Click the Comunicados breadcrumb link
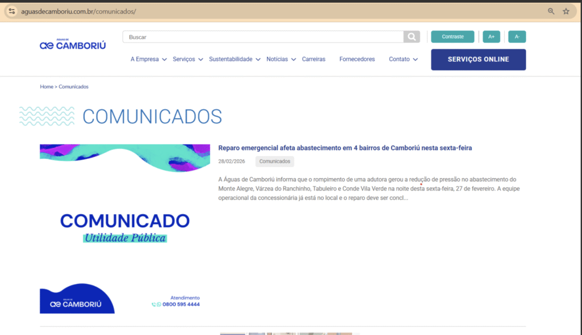This screenshot has height=335, width=582. pos(73,87)
